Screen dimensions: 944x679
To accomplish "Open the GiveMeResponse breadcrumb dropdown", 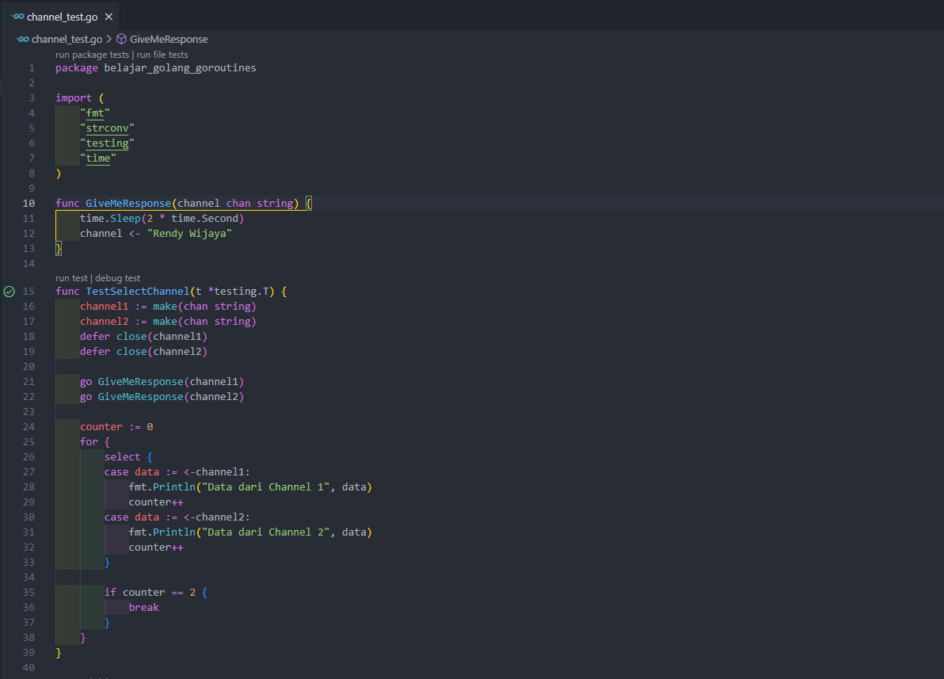I will click(x=169, y=39).
